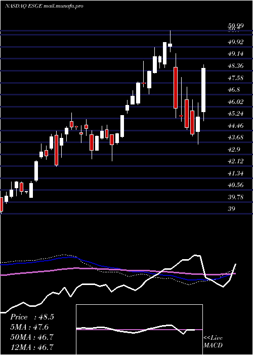This screenshot has height=355, width=253.
Task: Click the 12MA : 46.7 readout
Action: coord(32,347)
